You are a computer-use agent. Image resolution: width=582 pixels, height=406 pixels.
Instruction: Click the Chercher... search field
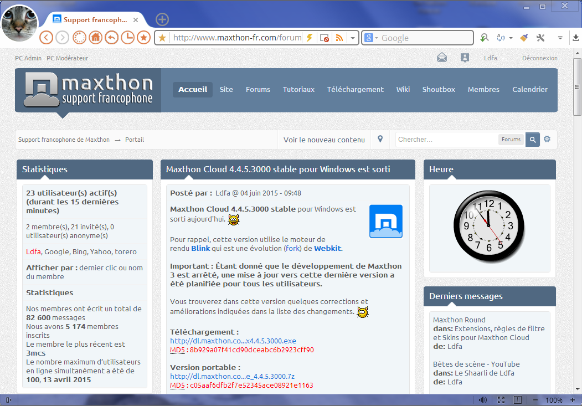coord(446,140)
